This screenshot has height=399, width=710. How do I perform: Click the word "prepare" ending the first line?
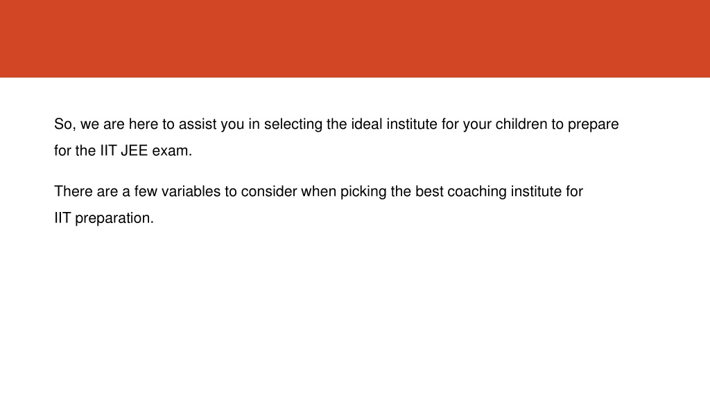coord(594,125)
